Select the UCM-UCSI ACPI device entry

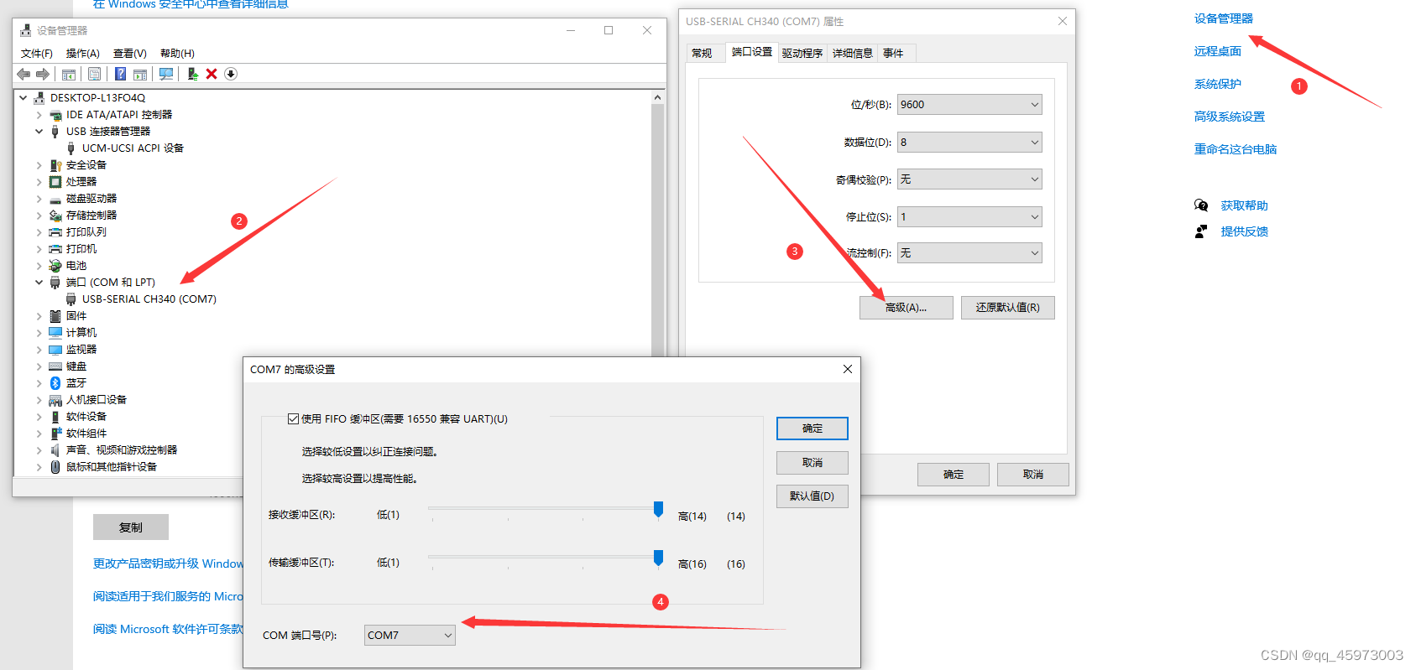(133, 148)
